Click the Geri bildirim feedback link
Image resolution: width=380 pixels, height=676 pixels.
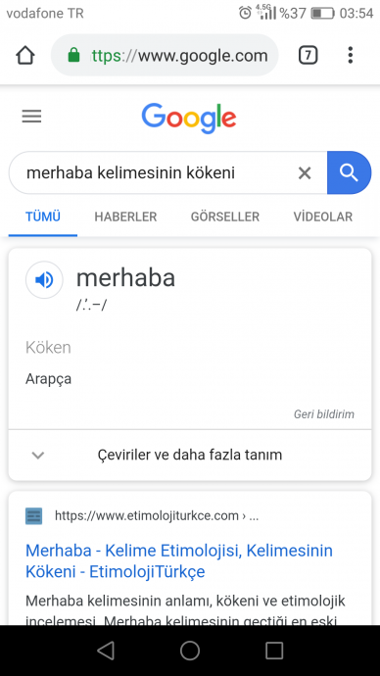pos(324,414)
